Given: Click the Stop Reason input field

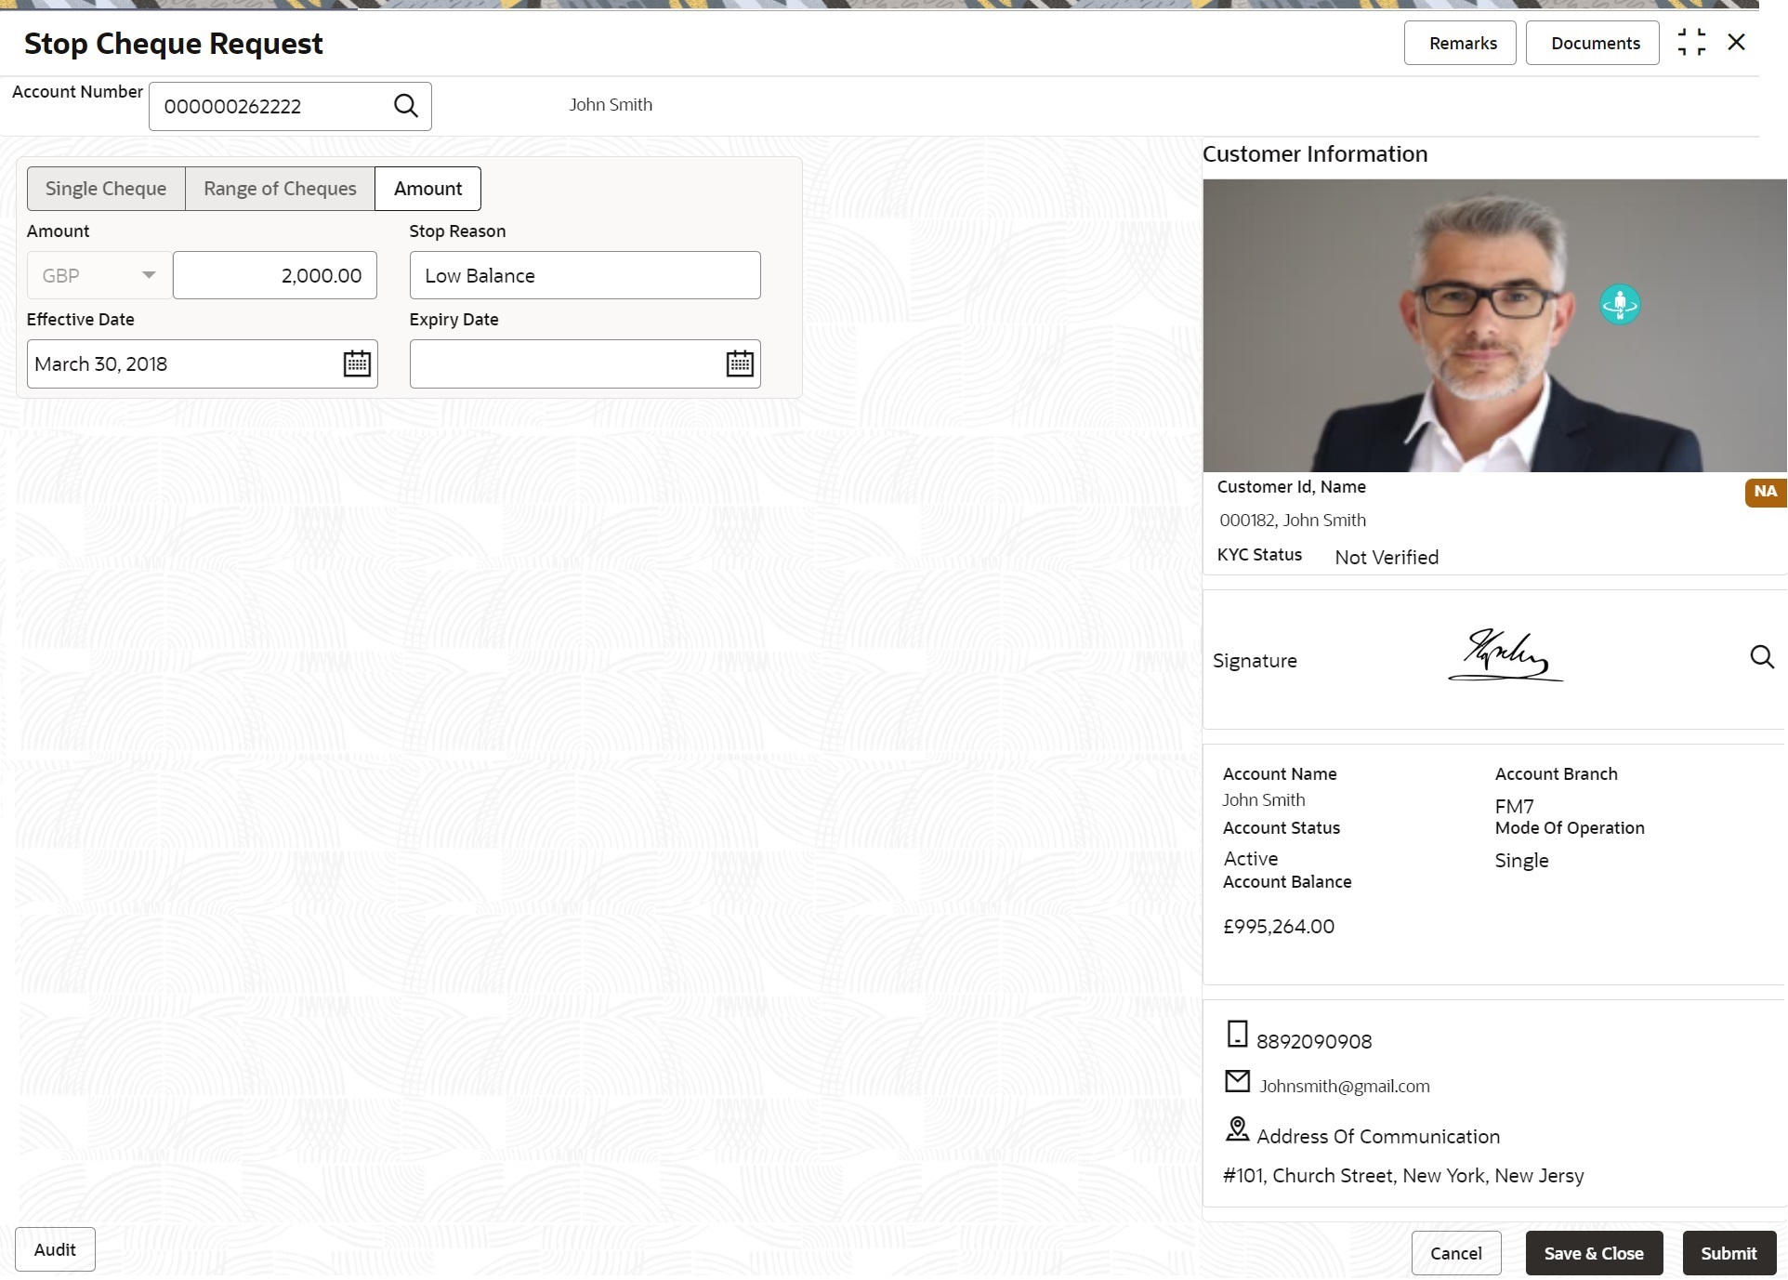Looking at the screenshot, I should point(585,275).
